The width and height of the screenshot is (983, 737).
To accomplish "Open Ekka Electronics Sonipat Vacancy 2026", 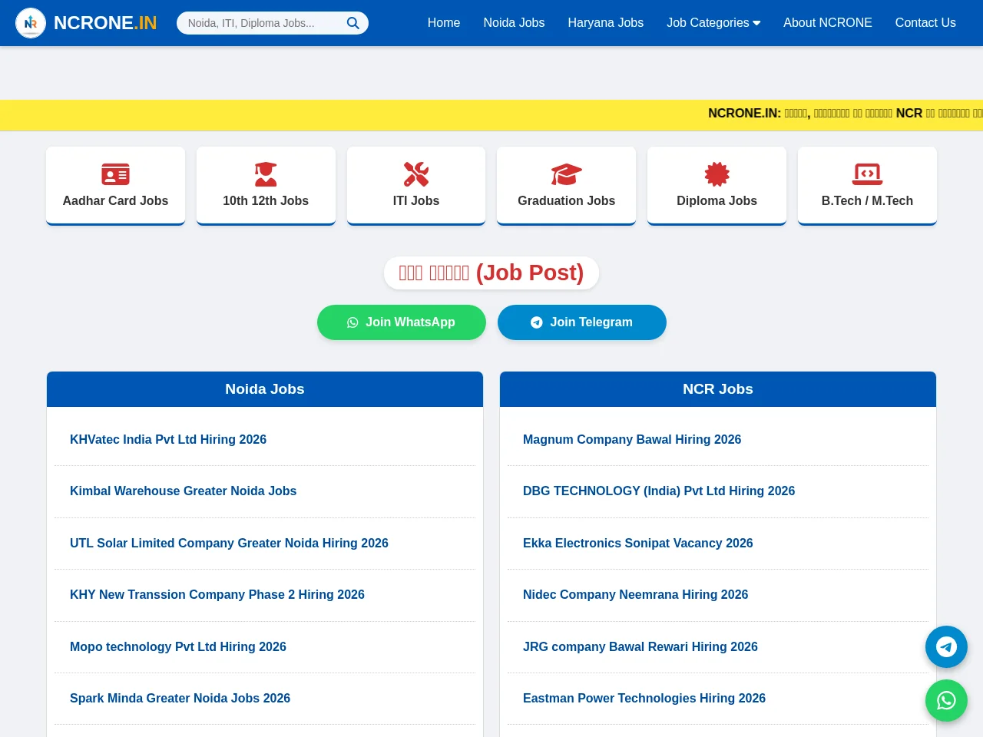I will 638,543.
